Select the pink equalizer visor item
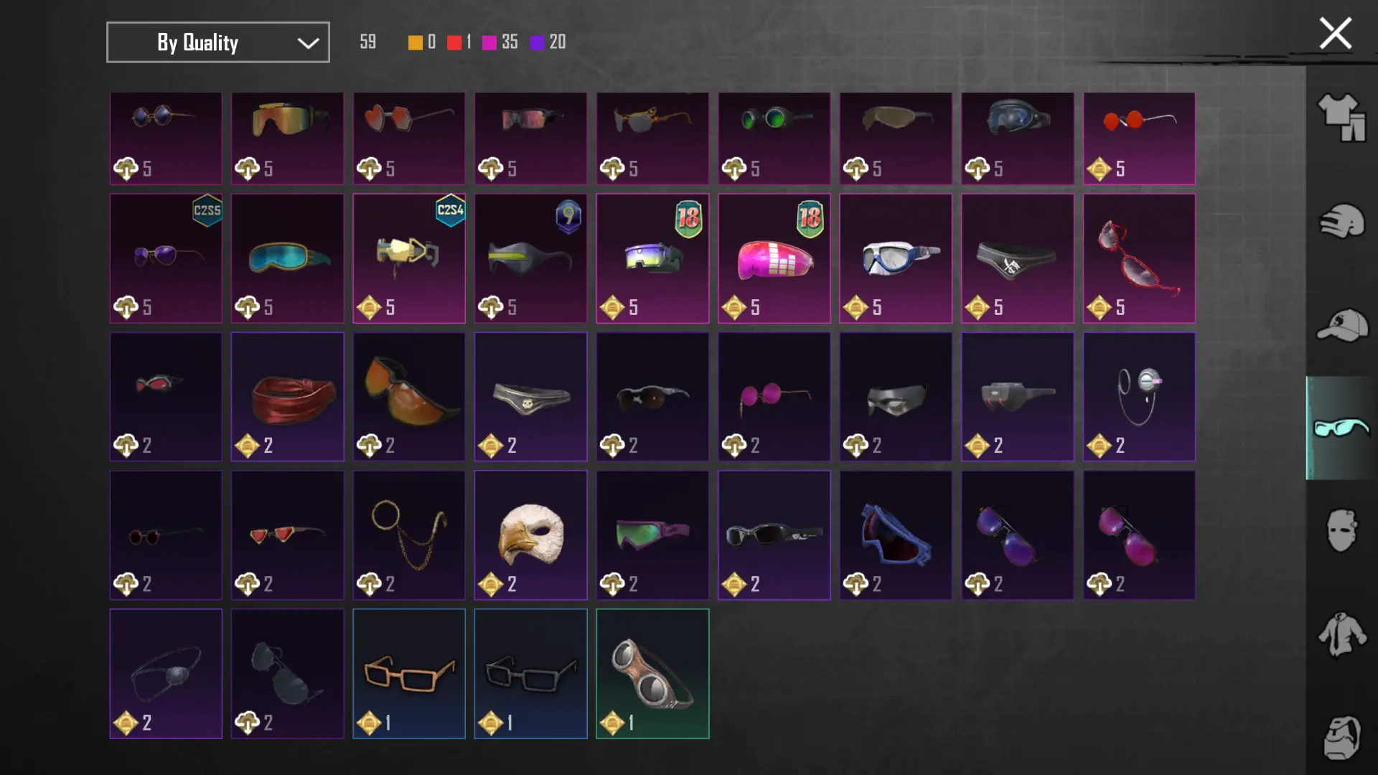 pos(774,258)
